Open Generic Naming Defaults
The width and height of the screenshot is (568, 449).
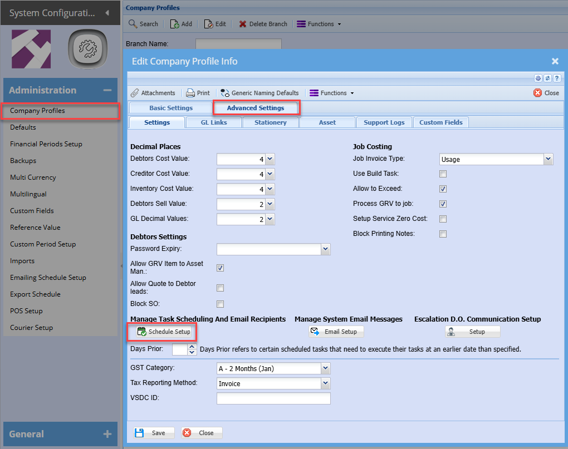tap(225, 93)
